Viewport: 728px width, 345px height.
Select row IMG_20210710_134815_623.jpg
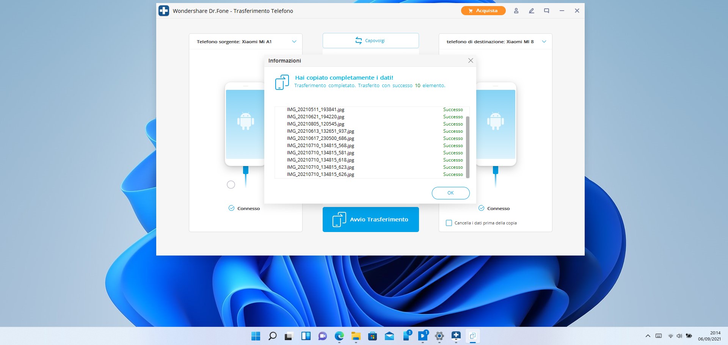(x=372, y=167)
